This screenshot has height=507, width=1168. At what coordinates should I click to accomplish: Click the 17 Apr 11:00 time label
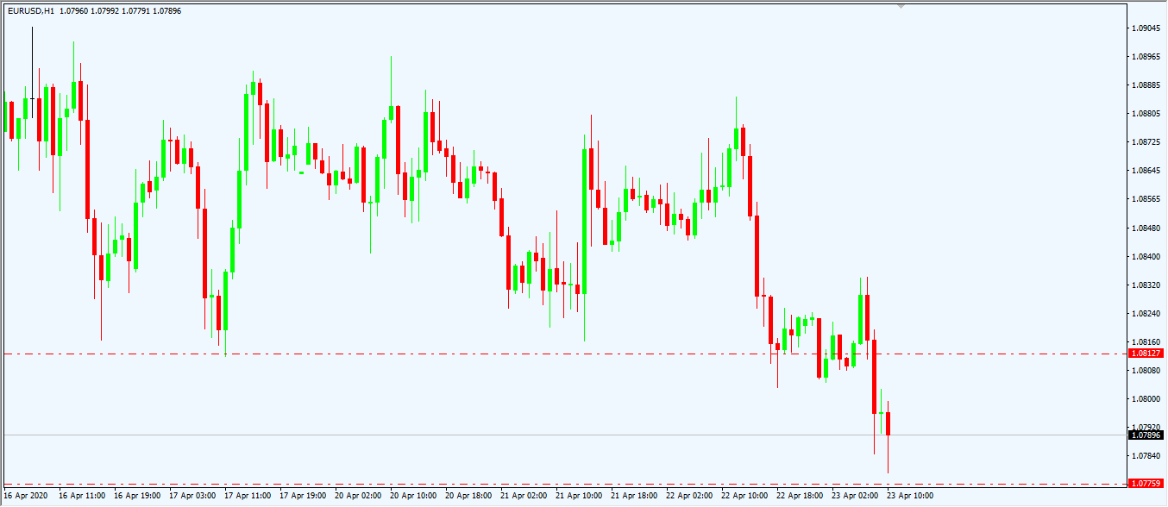pyautogui.click(x=248, y=497)
